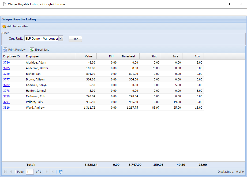This screenshot has height=177, width=247.
Task: Open employee 3784 Aldridge, Adam's record
Action: pyautogui.click(x=6, y=62)
